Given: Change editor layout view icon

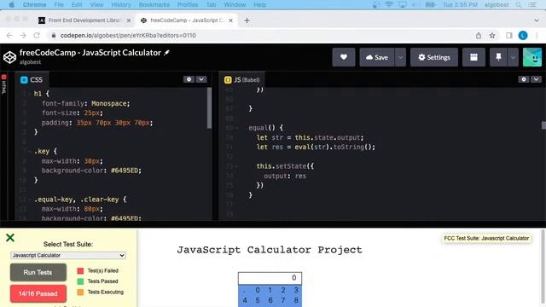Looking at the screenshot, I should tap(473, 57).
